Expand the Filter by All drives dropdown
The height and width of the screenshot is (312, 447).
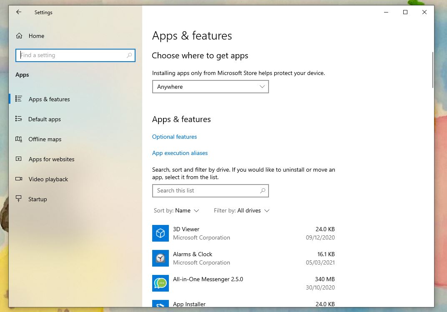point(254,211)
